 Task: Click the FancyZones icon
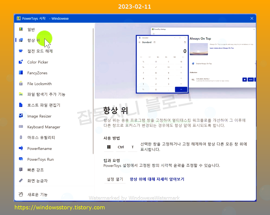coord(21,73)
